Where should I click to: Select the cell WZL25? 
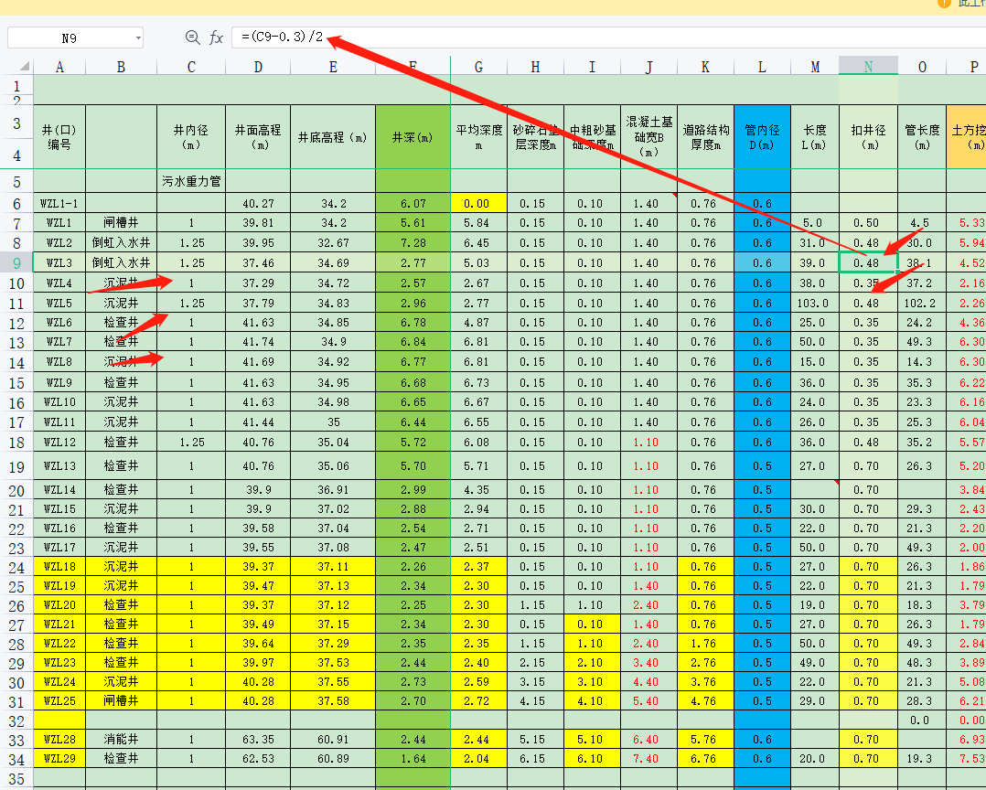pos(59,700)
